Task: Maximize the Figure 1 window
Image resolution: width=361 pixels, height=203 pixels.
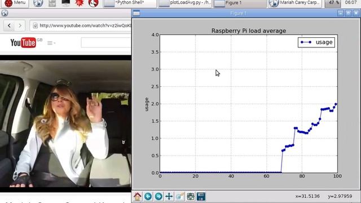Action: point(348,13)
